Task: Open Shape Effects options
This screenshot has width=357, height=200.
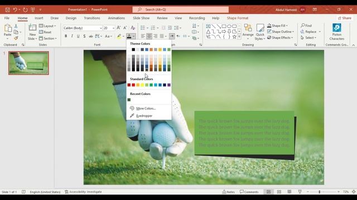Action: [280, 38]
